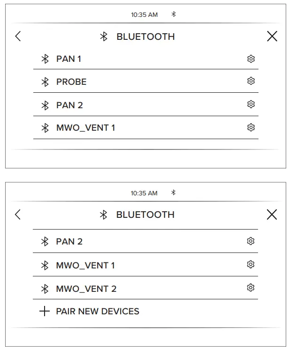Tap the PAIR NEW DEVICES label
Viewport: 289px width, 349px height.
coord(98,312)
